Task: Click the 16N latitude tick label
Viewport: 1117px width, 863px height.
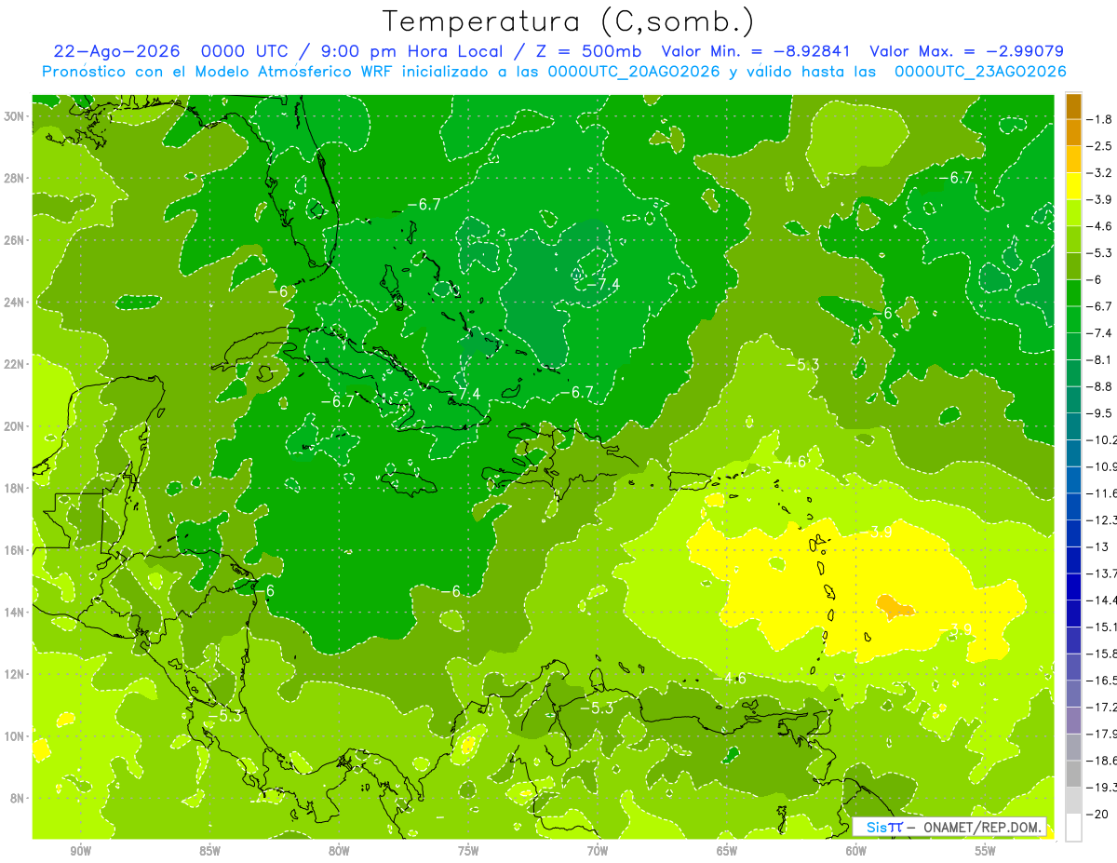Action: coord(15,550)
